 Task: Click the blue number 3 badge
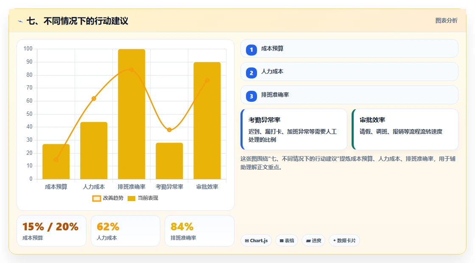click(251, 96)
